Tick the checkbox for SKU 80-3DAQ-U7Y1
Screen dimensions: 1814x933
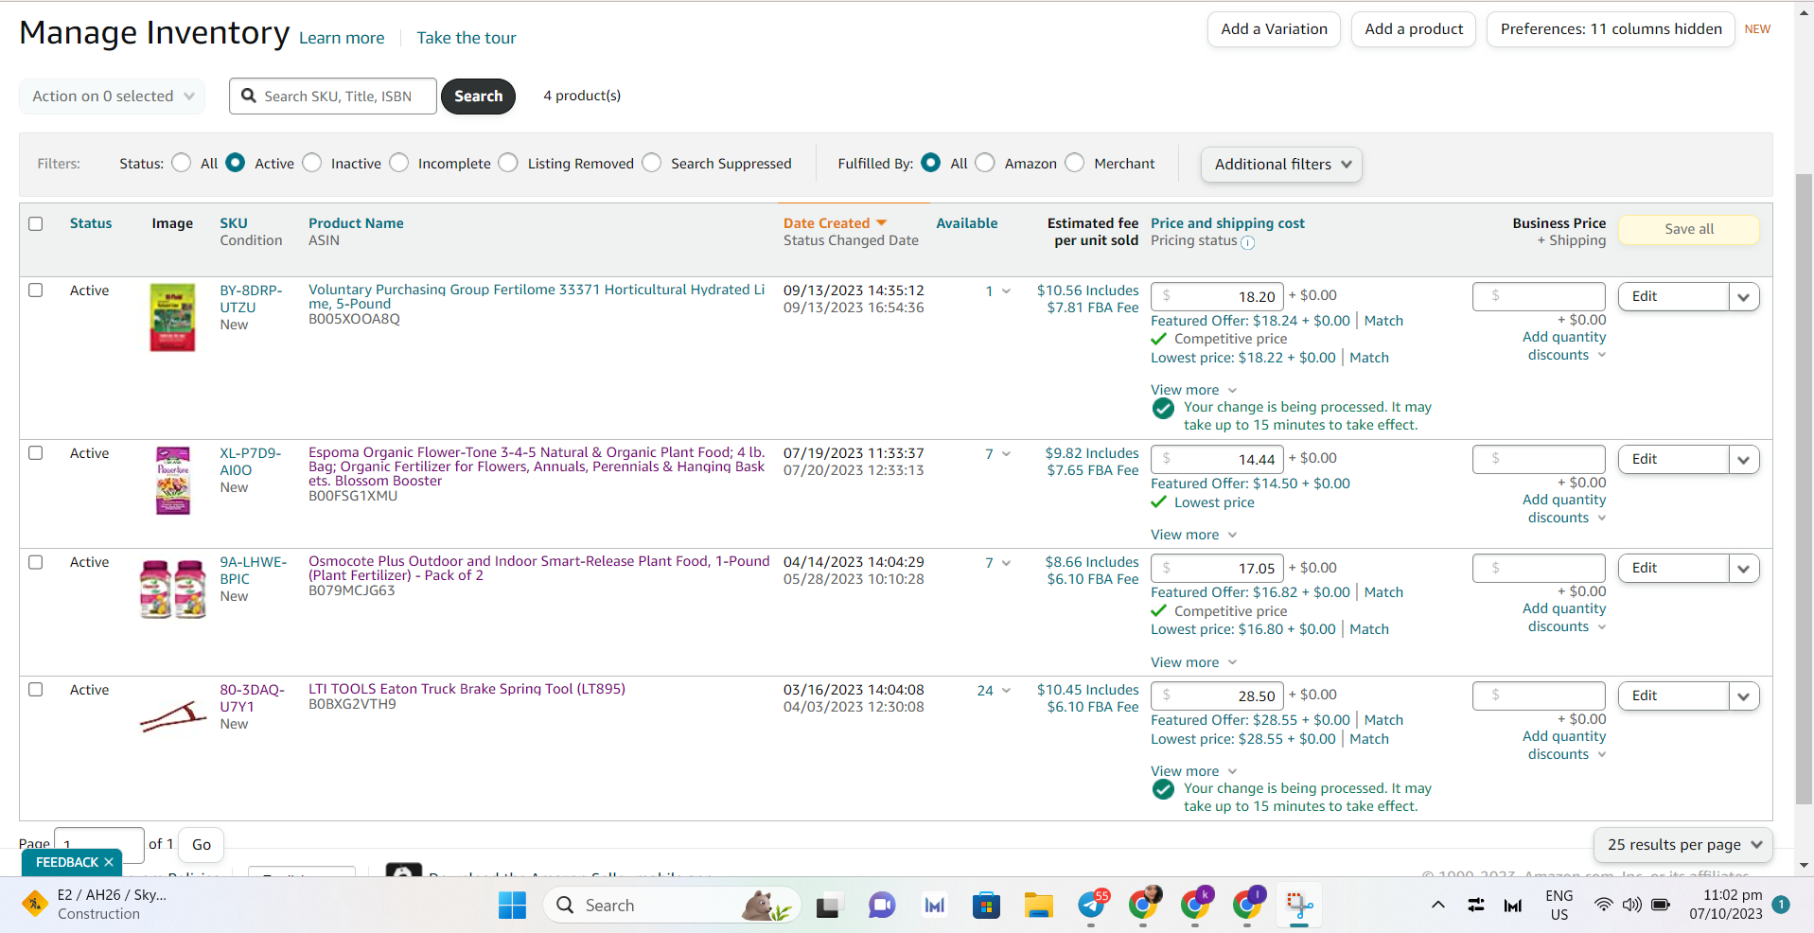pos(36,690)
